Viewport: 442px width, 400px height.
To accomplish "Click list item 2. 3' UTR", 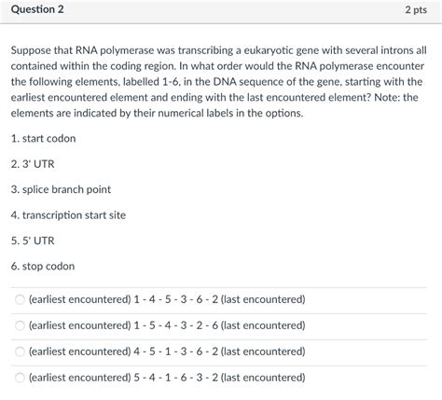I will coord(33,164).
